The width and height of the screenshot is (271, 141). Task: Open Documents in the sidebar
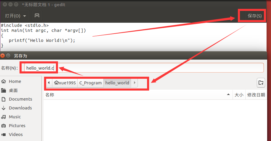pos(21,99)
